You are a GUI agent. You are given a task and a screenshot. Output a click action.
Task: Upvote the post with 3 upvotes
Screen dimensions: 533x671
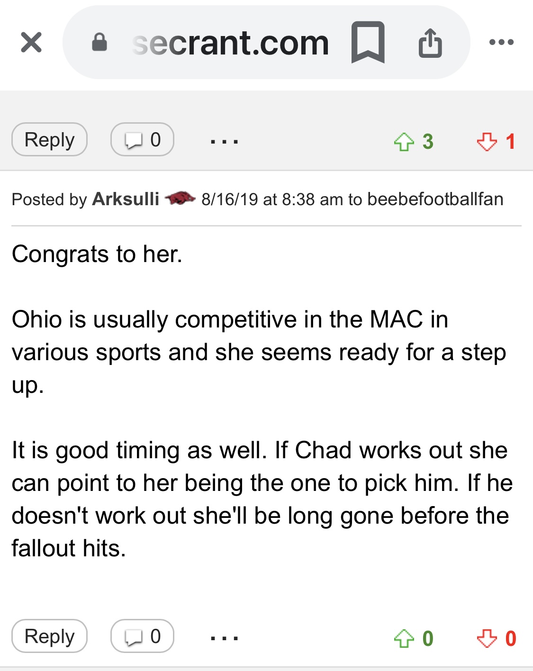(x=404, y=142)
